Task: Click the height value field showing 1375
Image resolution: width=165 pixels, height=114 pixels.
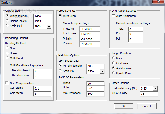Action: 42,21
